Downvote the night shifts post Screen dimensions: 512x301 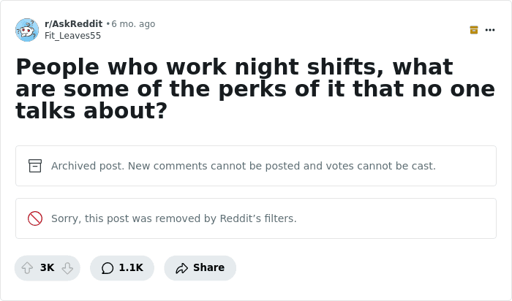tap(67, 268)
